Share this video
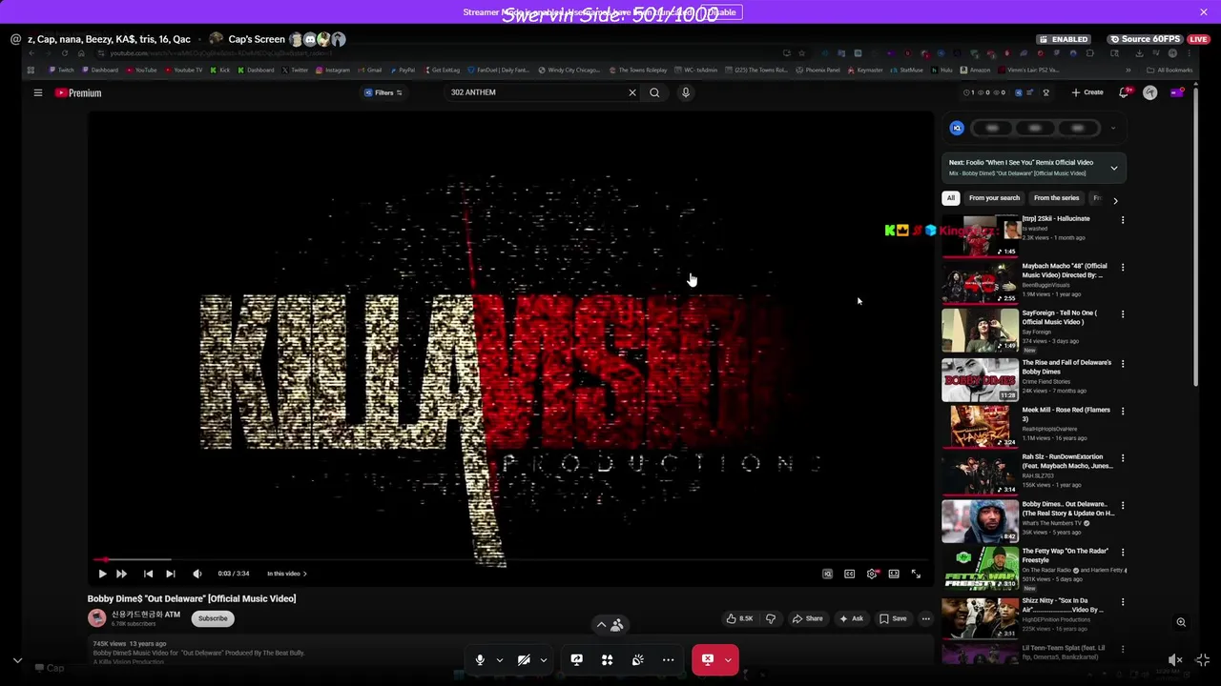The width and height of the screenshot is (1221, 686). [x=807, y=618]
